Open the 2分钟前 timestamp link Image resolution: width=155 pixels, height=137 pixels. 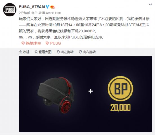point(25,13)
